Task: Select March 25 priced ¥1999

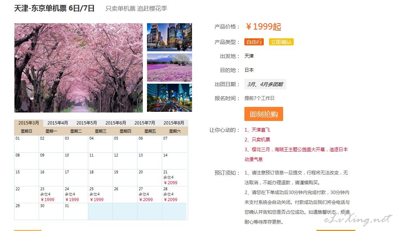Action: (x=101, y=195)
